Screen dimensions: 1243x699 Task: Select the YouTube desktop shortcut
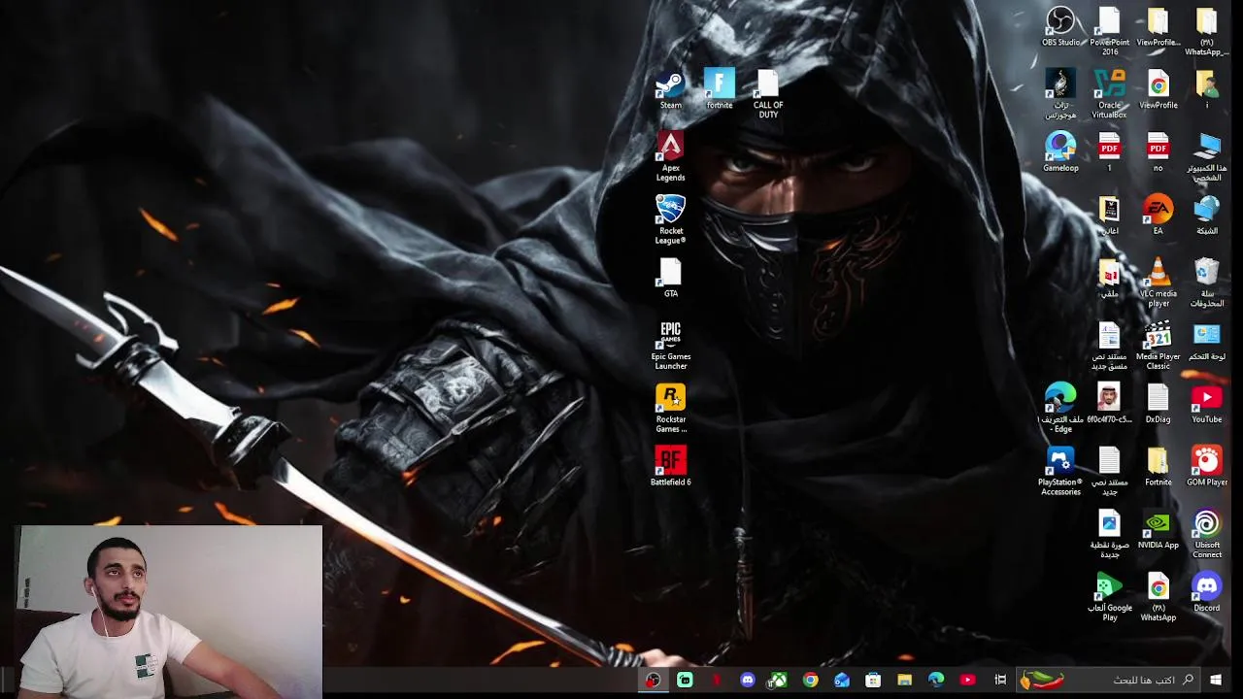click(1206, 404)
